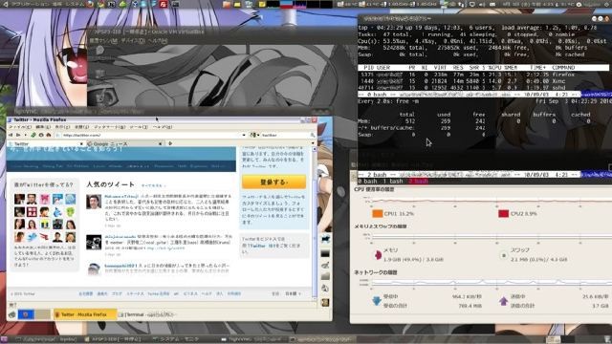Click the trash icon in bottom panel
This screenshot has width=612, height=344.
(x=607, y=339)
